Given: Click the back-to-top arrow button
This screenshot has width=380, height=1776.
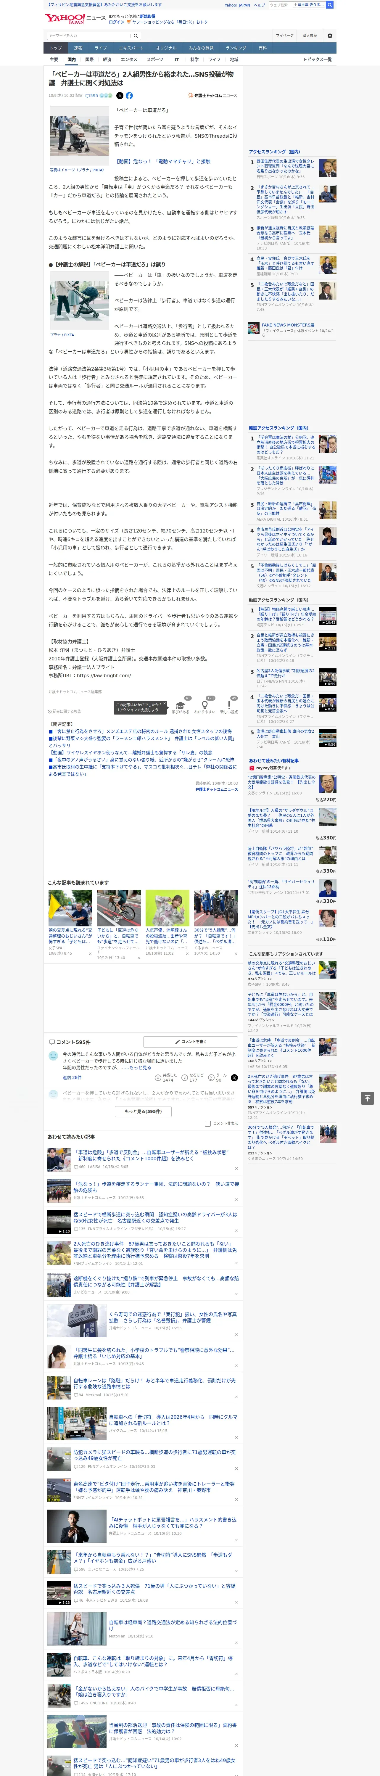Looking at the screenshot, I should point(368,1098).
